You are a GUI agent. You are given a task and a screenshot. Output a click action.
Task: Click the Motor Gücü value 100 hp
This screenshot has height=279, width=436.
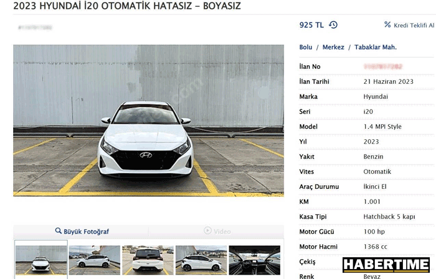374,232
